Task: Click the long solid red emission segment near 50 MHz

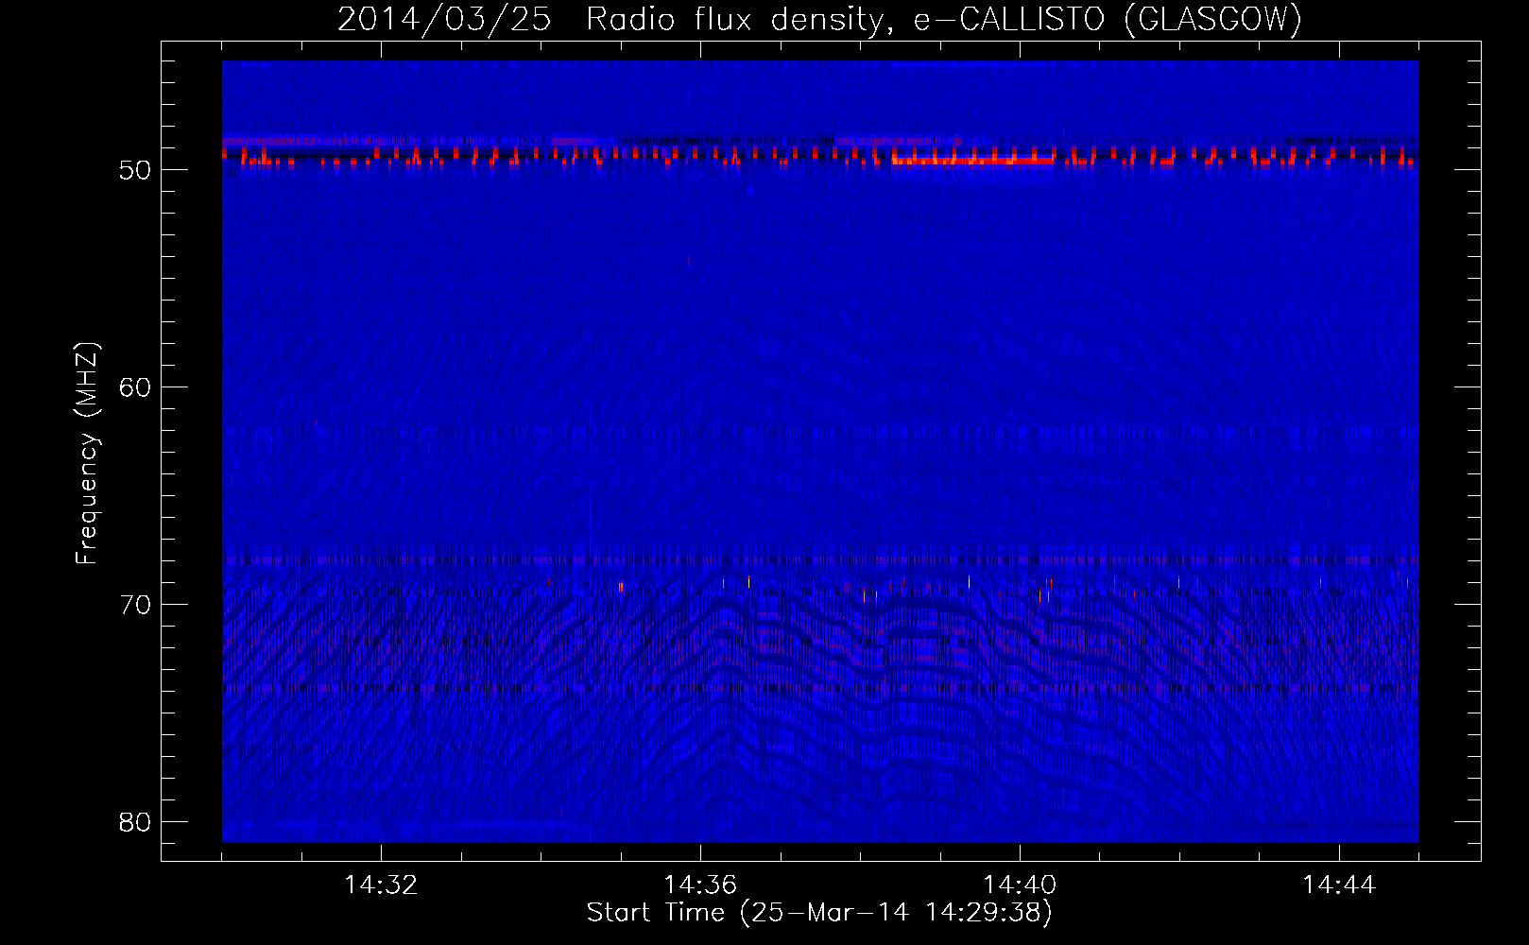Action: tap(972, 161)
